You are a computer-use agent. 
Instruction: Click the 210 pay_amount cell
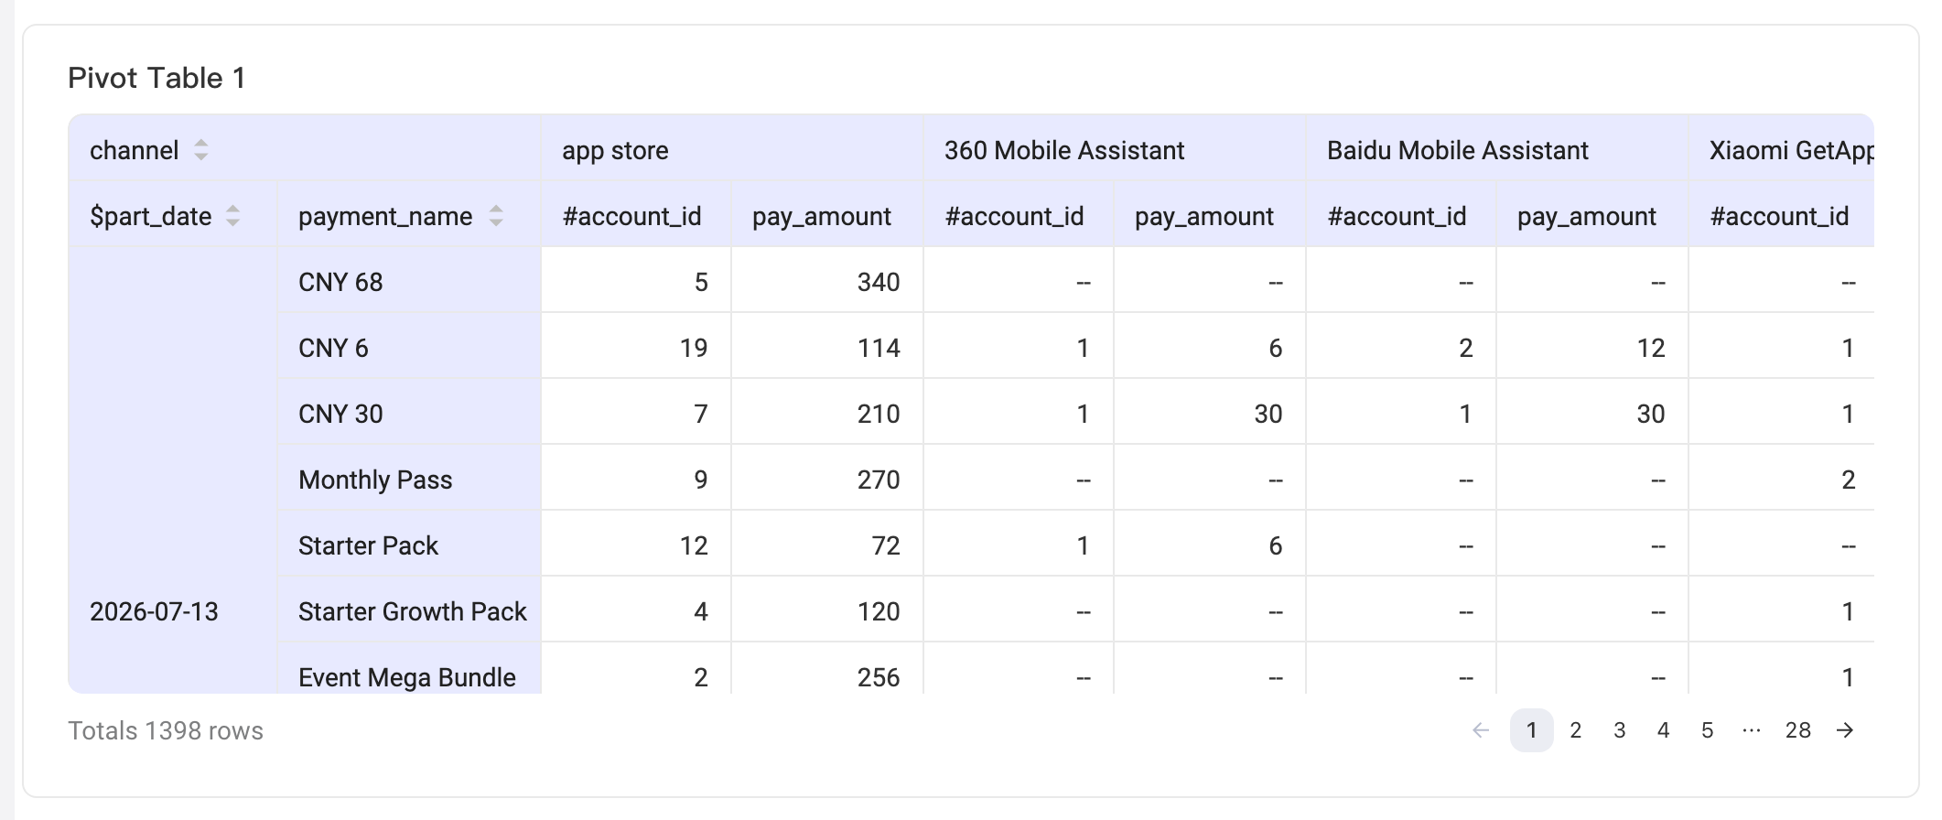(x=879, y=414)
